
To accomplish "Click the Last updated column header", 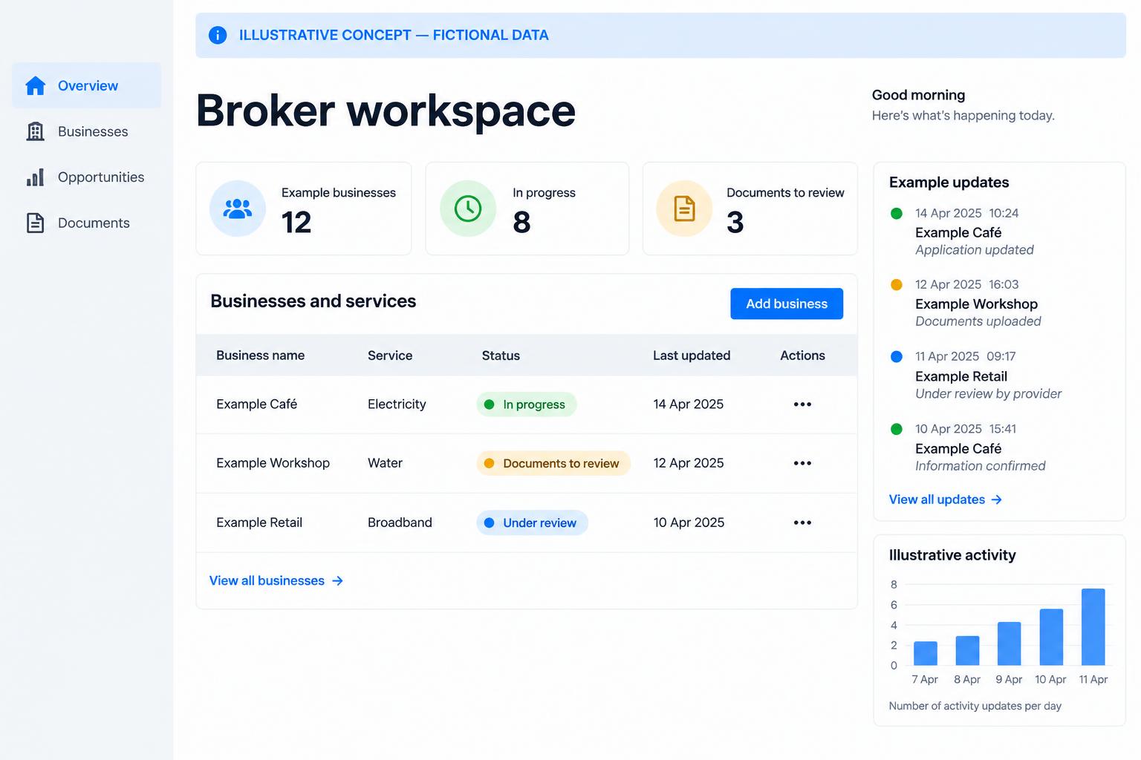I will (692, 356).
